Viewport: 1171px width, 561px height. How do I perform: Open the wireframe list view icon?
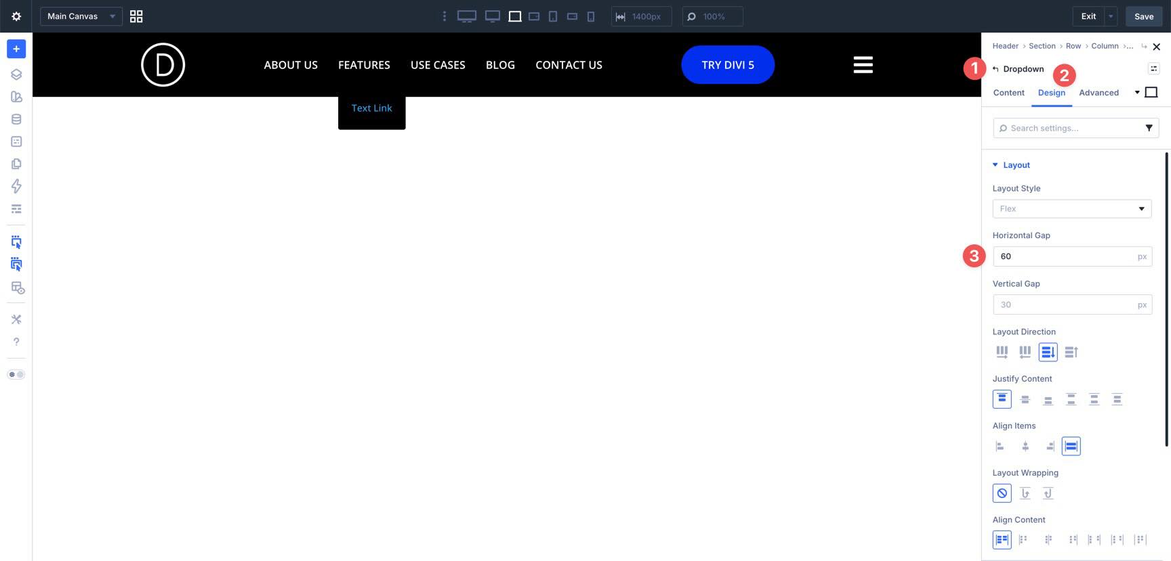[16, 208]
